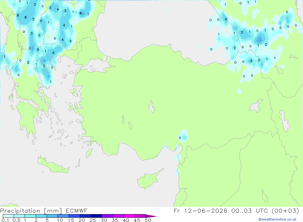Click the 25–30 mm dark blue swatch
This screenshot has width=303, height=222.
click(96, 216)
